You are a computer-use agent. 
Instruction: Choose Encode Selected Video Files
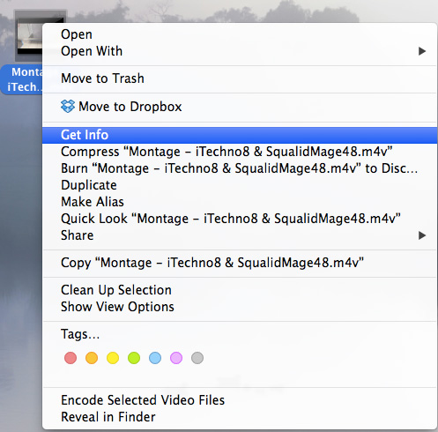click(x=240, y=400)
